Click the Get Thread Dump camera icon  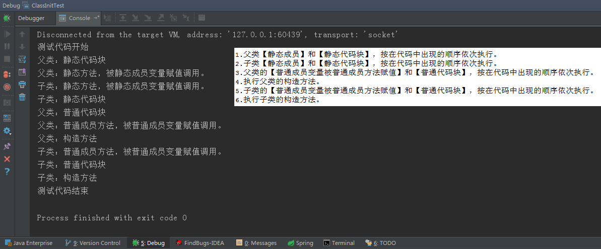coord(7,103)
